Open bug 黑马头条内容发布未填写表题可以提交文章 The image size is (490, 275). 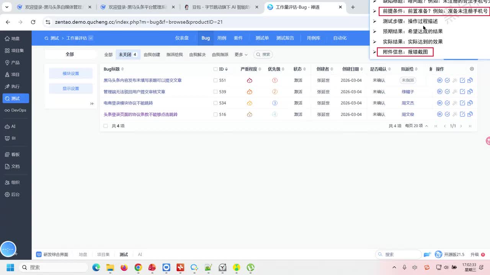point(143,81)
